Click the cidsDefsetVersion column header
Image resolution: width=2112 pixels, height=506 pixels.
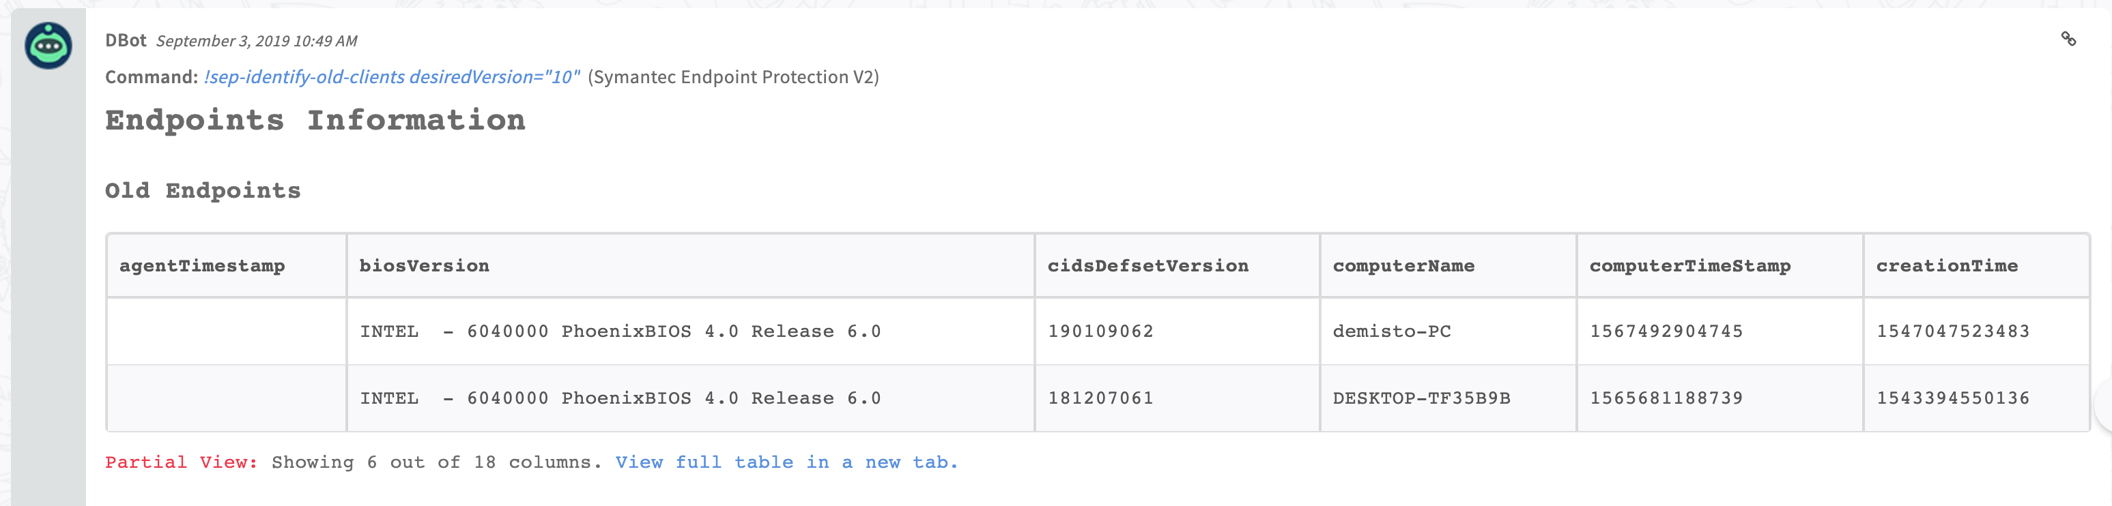coord(1149,265)
